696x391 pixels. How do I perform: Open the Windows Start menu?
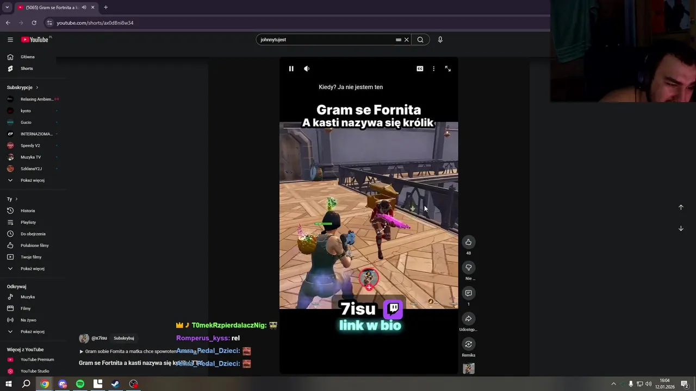point(9,384)
